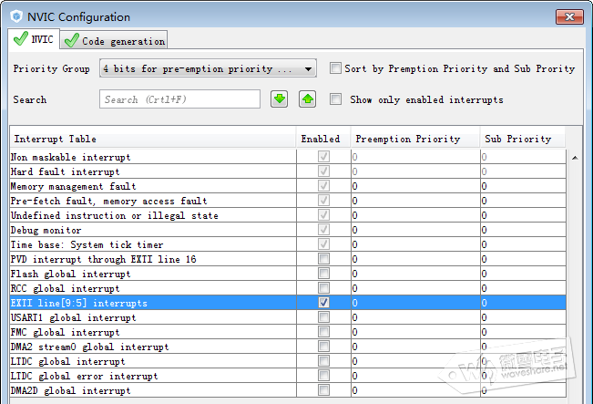This screenshot has height=404, width=593.
Task: Enable the RCC global interrupt checkbox
Action: coord(323,288)
